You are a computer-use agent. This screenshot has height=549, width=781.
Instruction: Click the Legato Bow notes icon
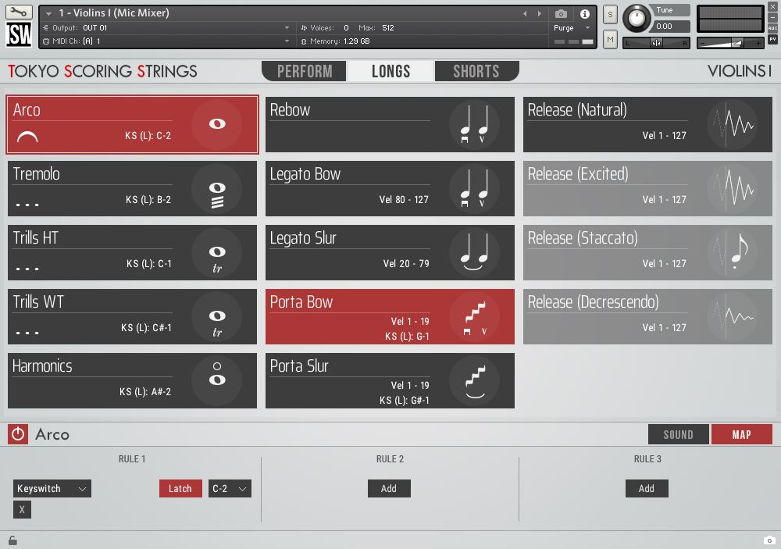474,188
